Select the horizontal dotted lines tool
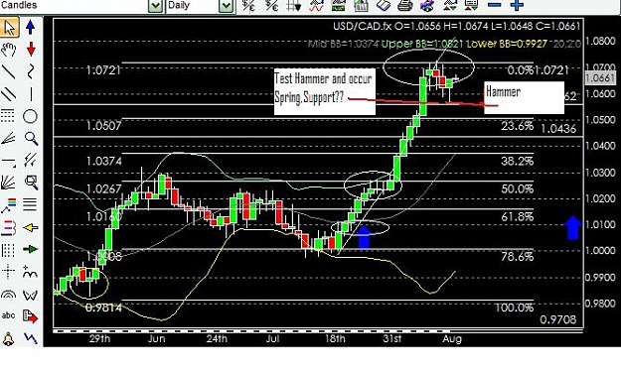The height and width of the screenshot is (371, 621). (8, 116)
